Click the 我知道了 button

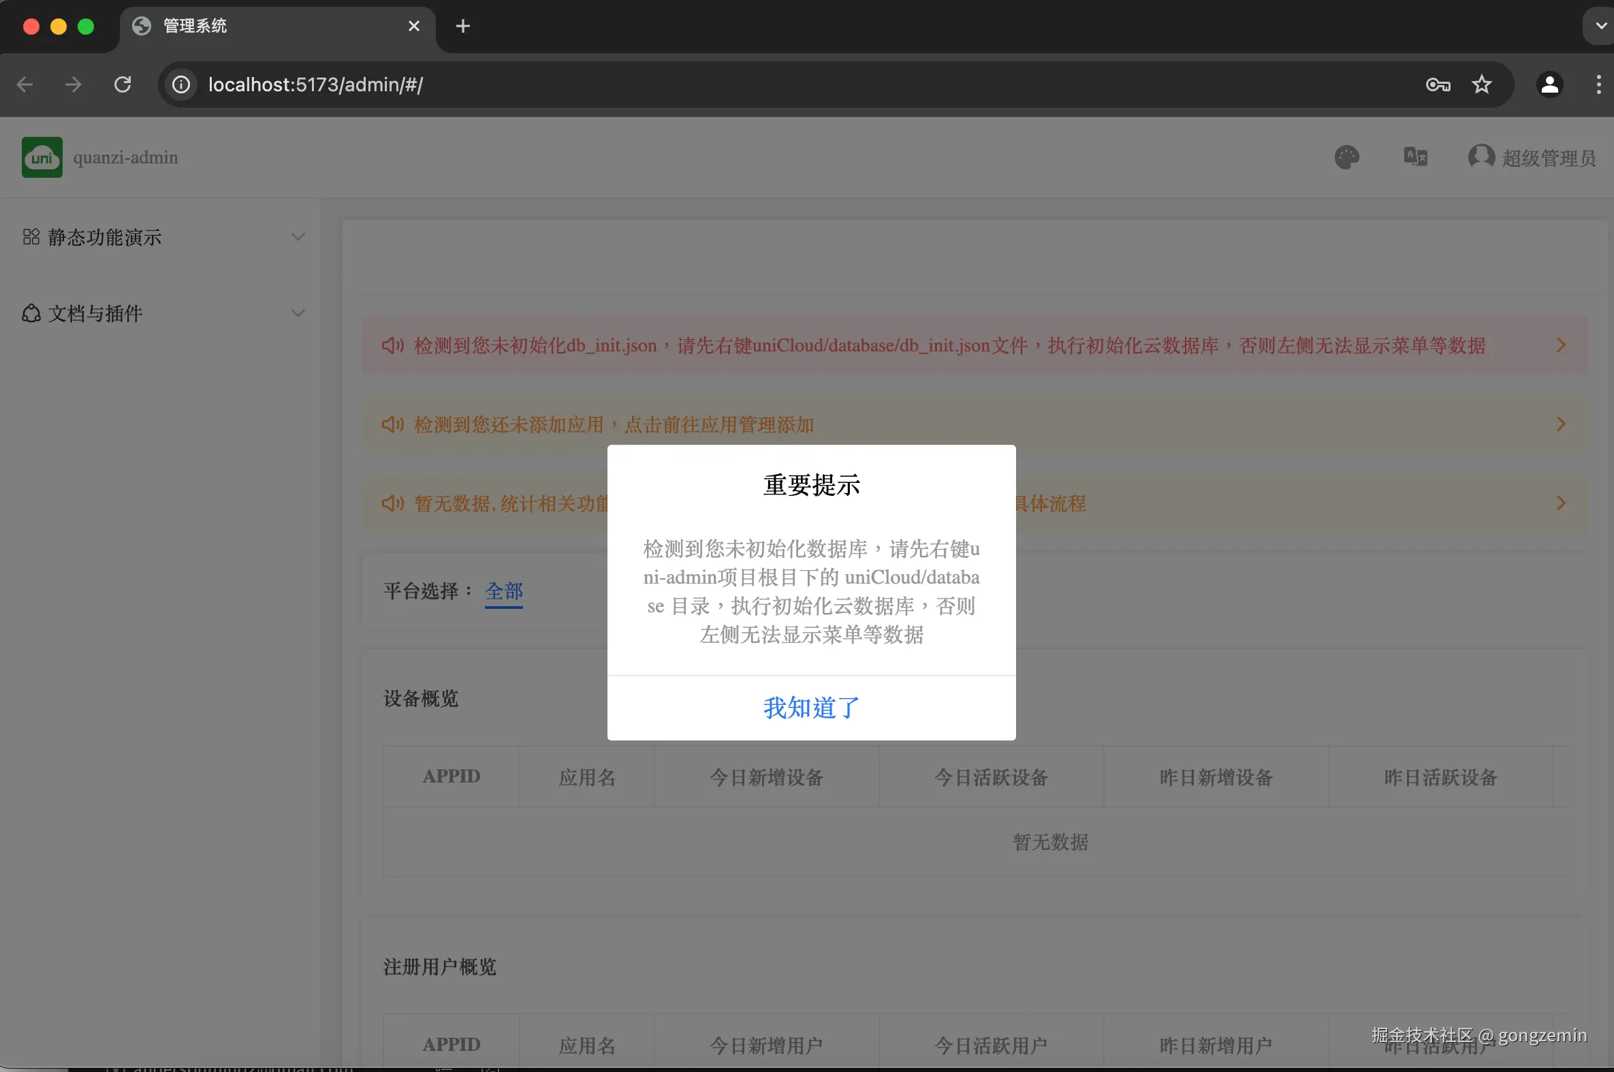(x=811, y=708)
